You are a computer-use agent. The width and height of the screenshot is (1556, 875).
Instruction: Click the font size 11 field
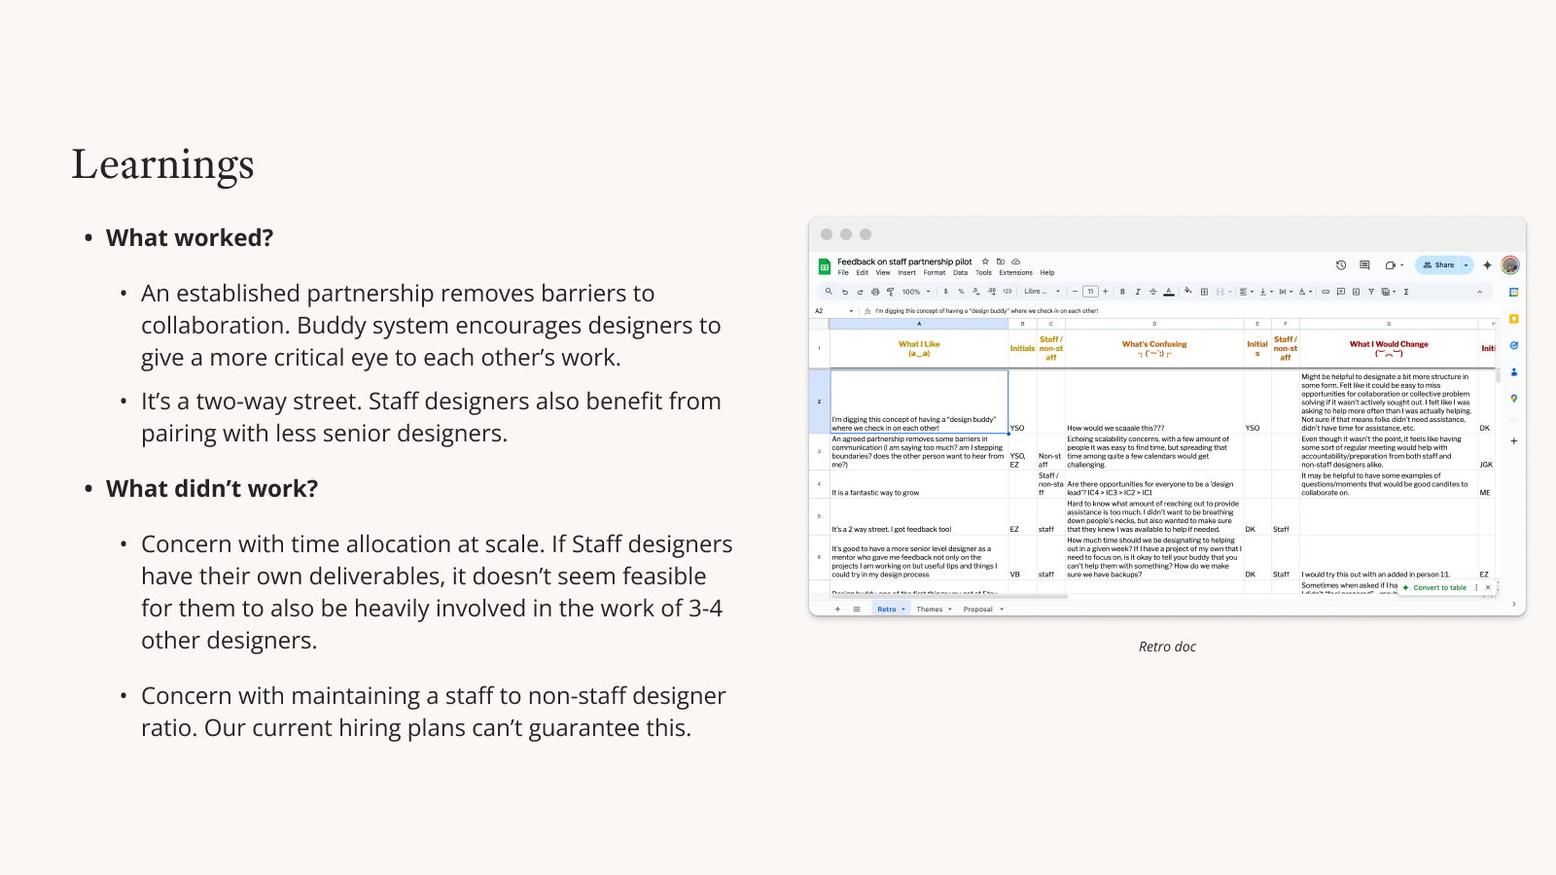pyautogui.click(x=1090, y=292)
